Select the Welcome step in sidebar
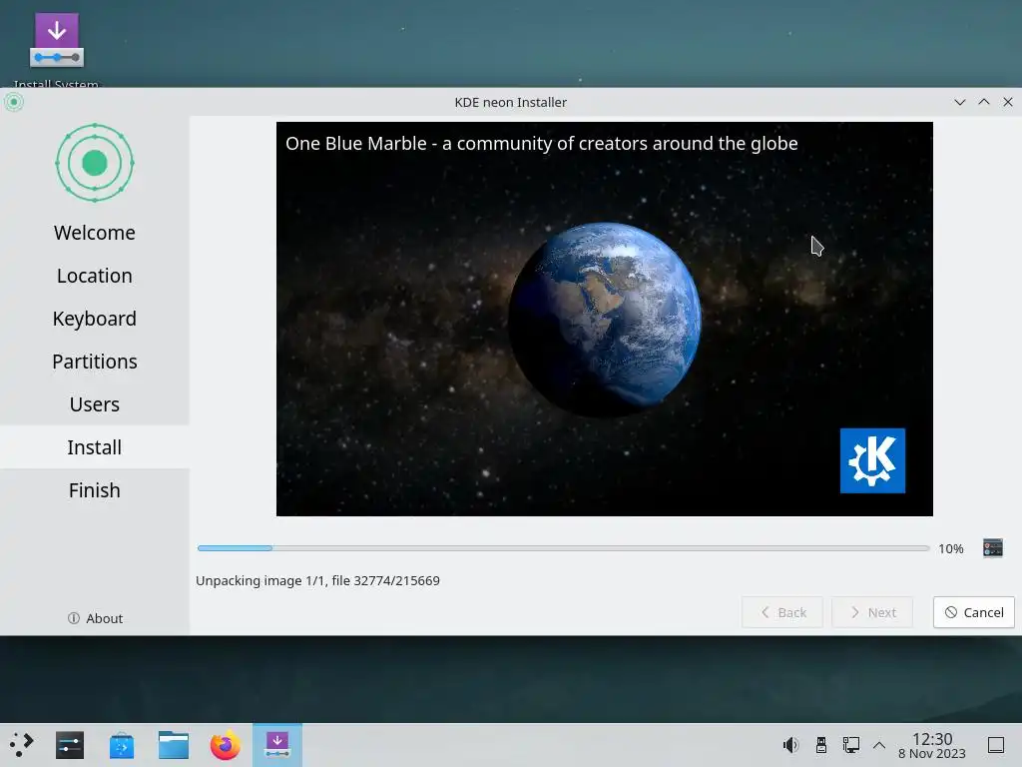 click(95, 233)
